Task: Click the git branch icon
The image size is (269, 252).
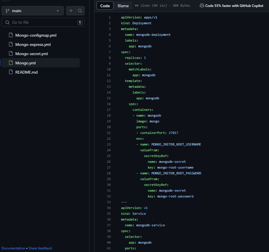Action: 8,11
